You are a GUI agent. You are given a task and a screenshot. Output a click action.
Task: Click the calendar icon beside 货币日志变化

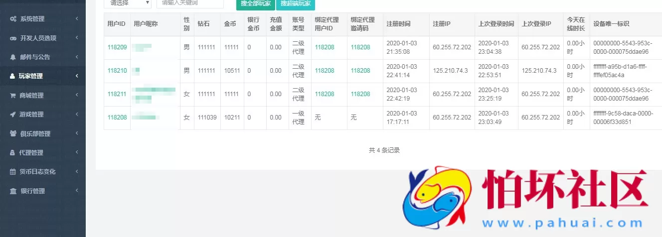click(x=13, y=172)
